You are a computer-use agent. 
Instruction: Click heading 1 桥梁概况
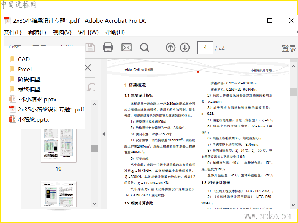tap(135, 85)
